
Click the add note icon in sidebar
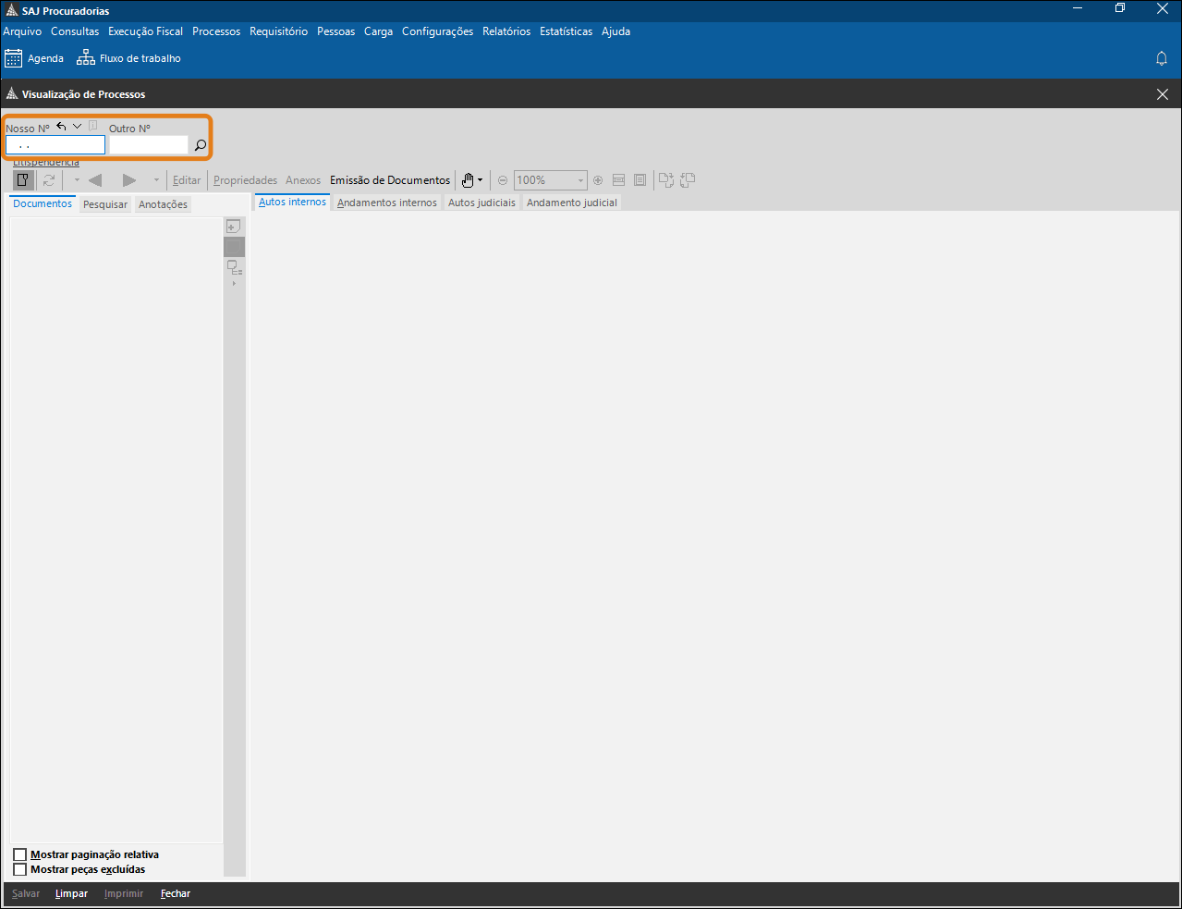234,227
